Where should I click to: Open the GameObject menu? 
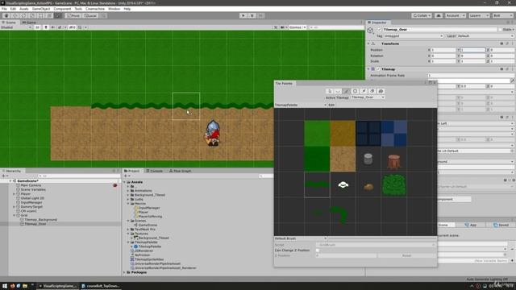pyautogui.click(x=41, y=9)
